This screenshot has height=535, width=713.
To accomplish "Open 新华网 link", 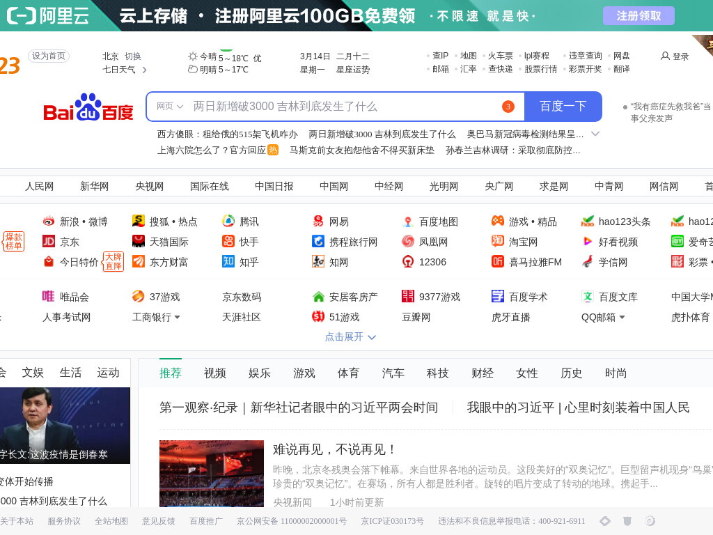I will tap(94, 186).
